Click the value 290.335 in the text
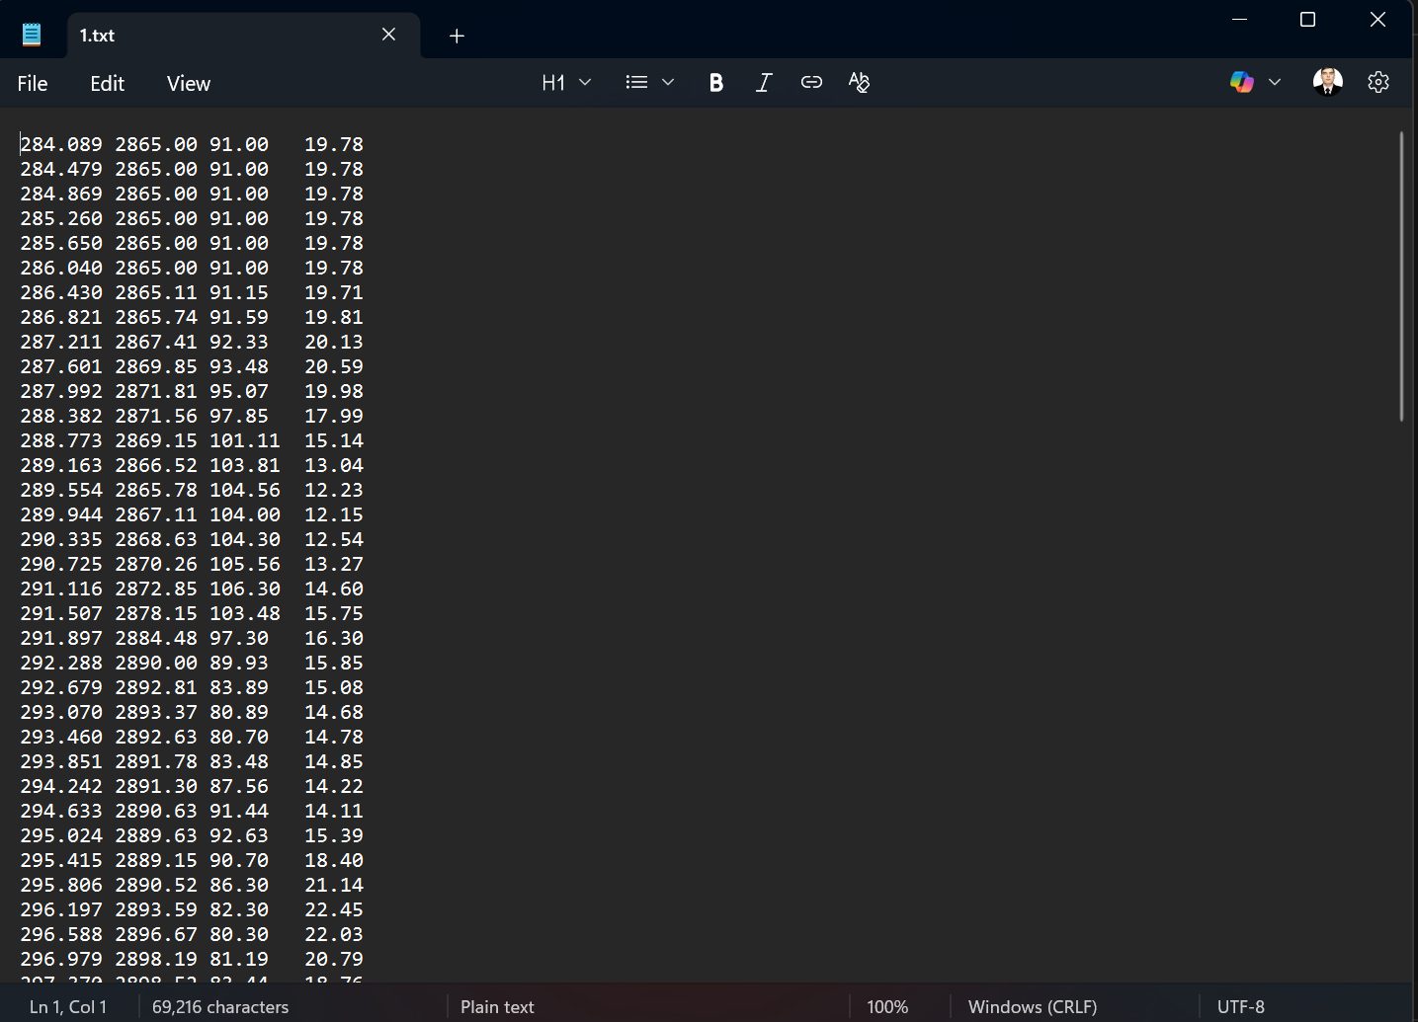The image size is (1418, 1022). [61, 539]
